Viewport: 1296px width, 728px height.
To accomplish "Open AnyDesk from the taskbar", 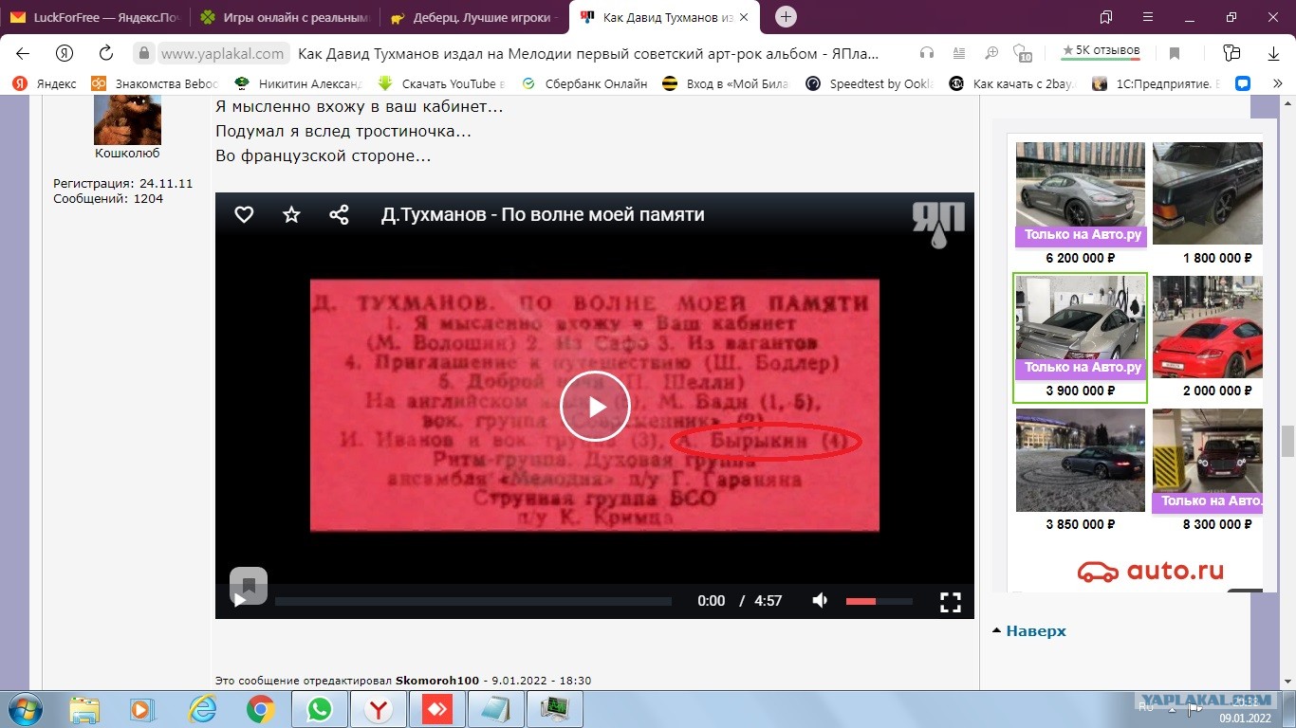I will click(x=437, y=709).
